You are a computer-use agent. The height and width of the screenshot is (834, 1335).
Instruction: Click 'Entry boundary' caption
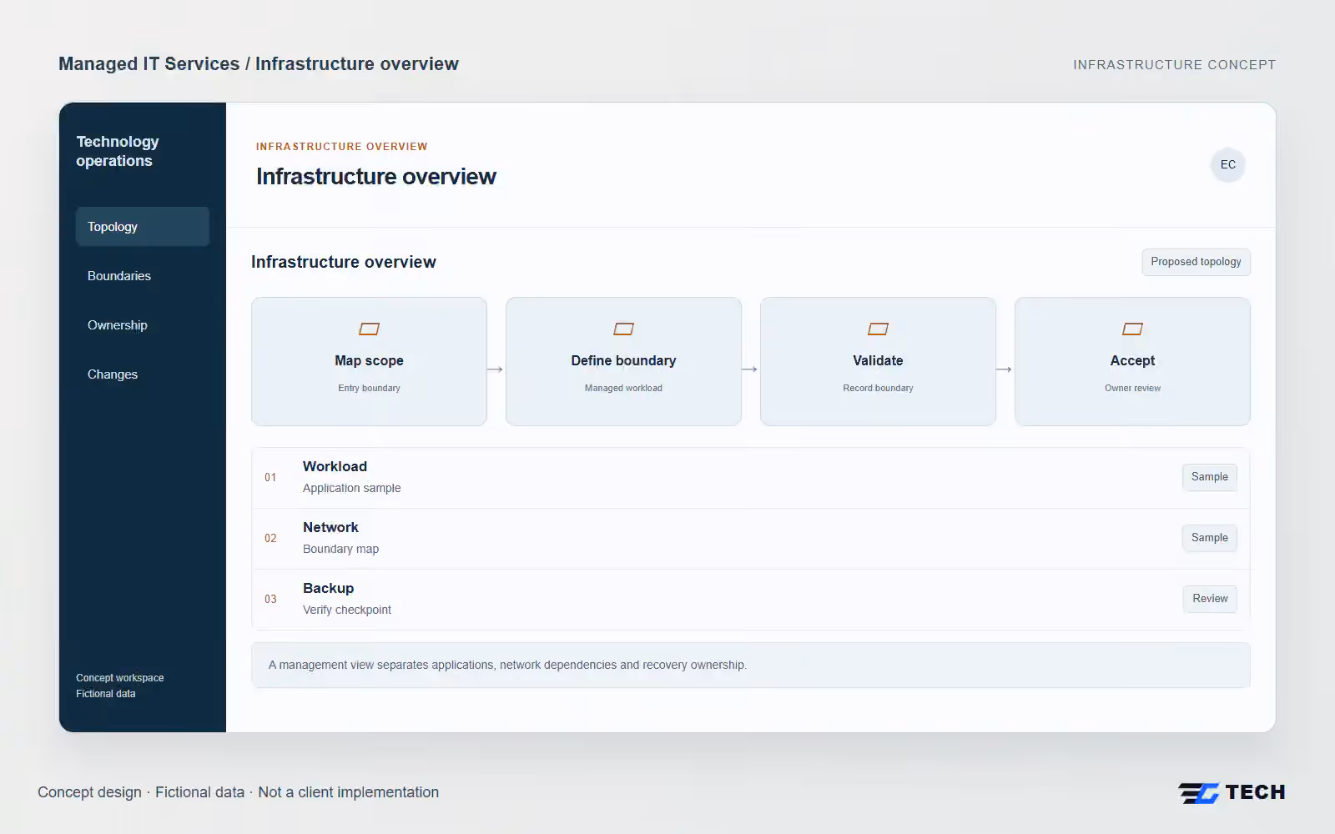pyautogui.click(x=369, y=388)
